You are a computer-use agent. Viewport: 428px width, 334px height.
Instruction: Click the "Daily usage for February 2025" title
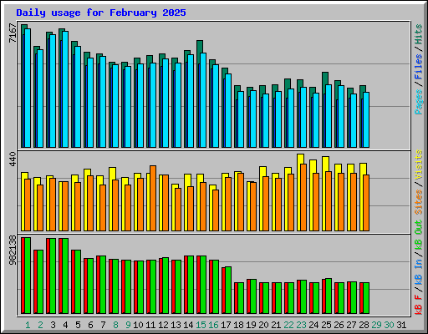click(101, 13)
